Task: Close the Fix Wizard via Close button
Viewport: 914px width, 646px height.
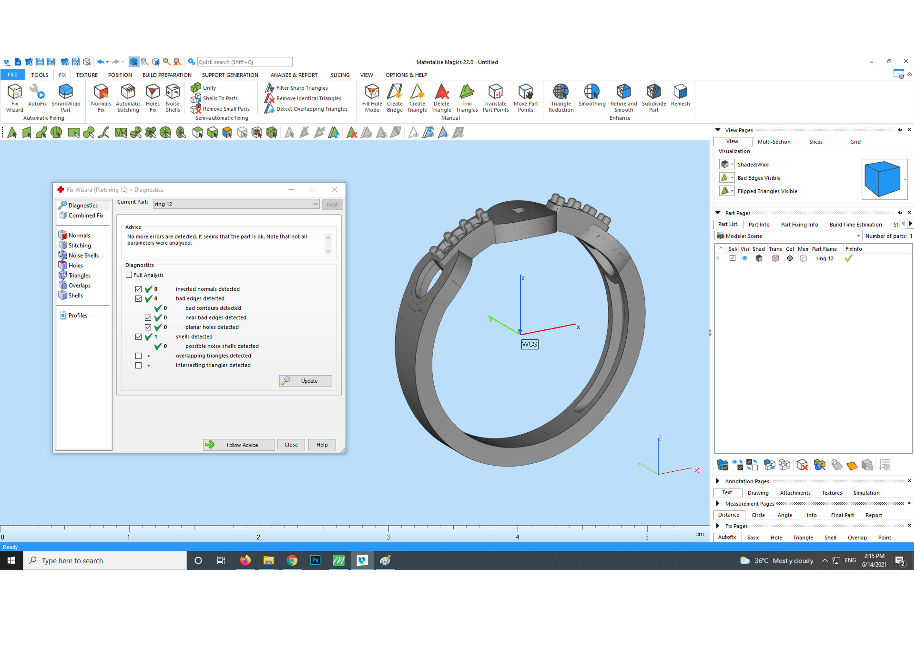Action: [x=291, y=445]
